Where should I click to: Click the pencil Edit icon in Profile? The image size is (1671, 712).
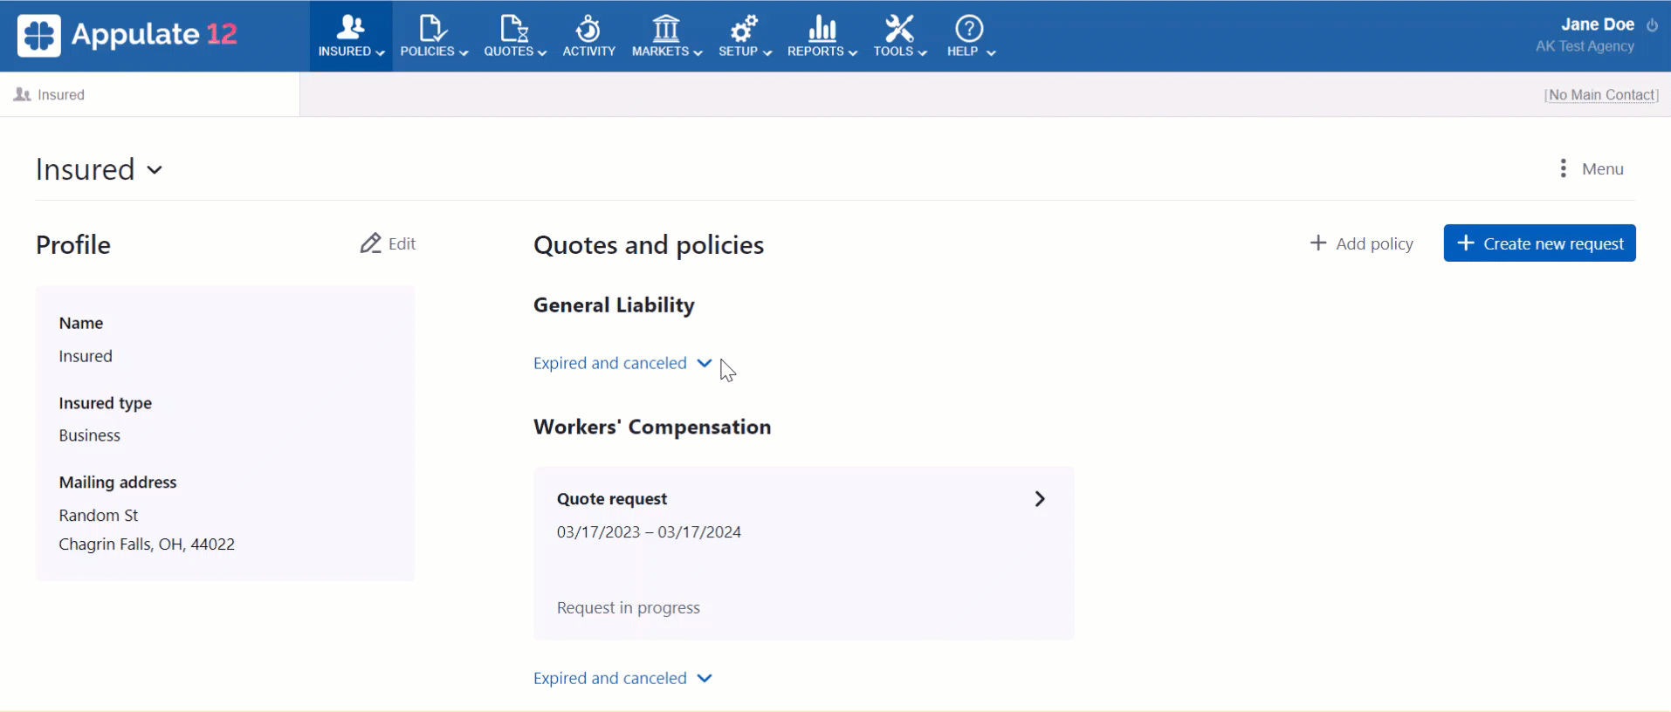click(370, 243)
